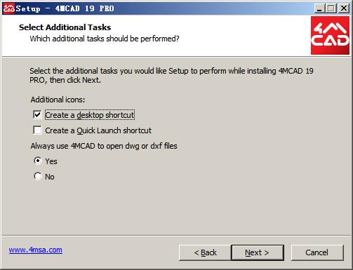The image size is (353, 270).
Task: Open the www.4msa.com link
Action: coord(36,250)
